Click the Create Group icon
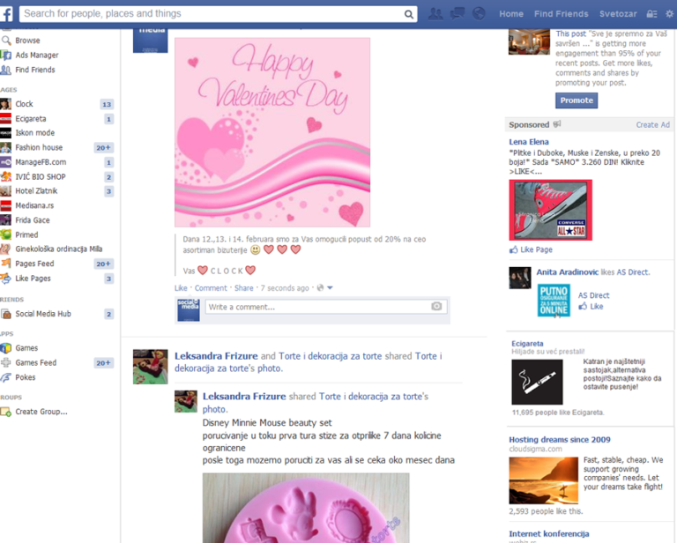The image size is (677, 543). point(5,412)
